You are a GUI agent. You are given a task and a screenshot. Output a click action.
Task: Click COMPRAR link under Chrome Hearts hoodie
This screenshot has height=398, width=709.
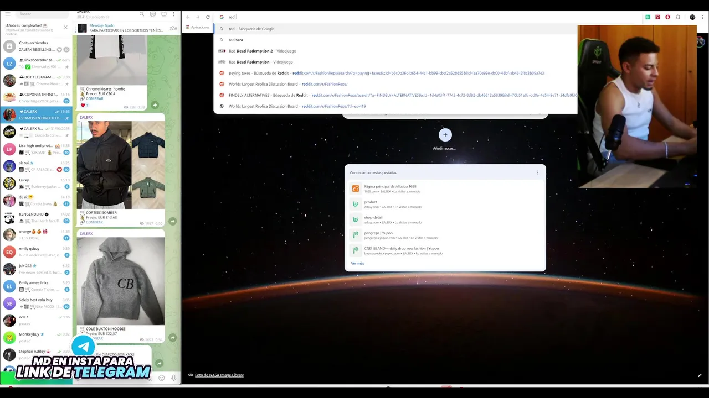coord(94,98)
